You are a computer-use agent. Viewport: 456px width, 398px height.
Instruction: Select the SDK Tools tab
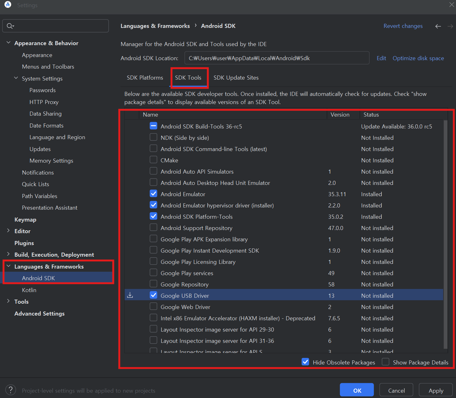188,78
